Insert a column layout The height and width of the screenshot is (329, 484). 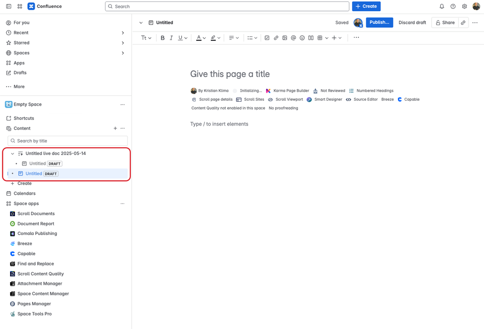point(311,38)
